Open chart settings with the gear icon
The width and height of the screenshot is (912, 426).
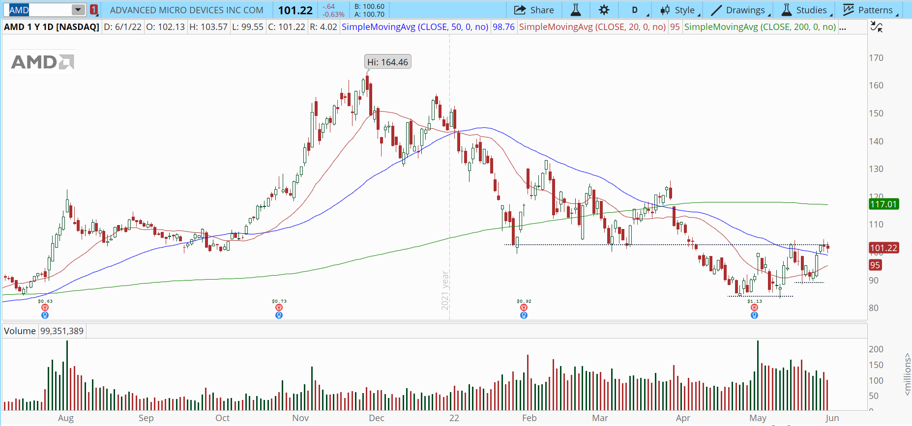point(604,10)
